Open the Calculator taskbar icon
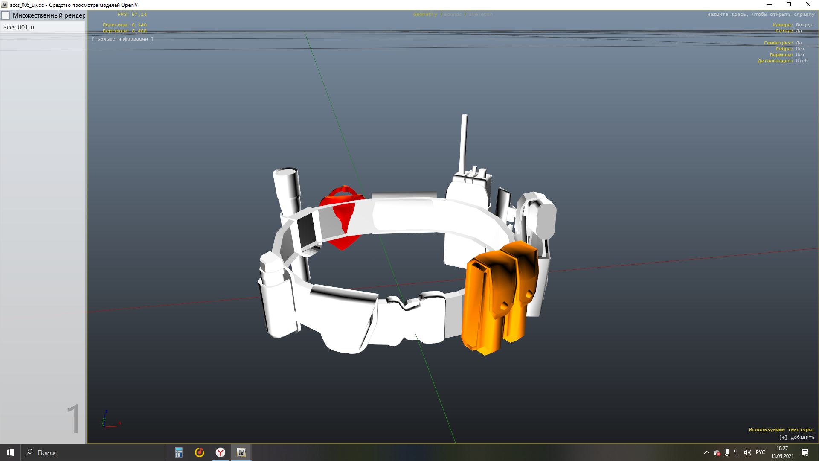The image size is (819, 461). tap(179, 452)
